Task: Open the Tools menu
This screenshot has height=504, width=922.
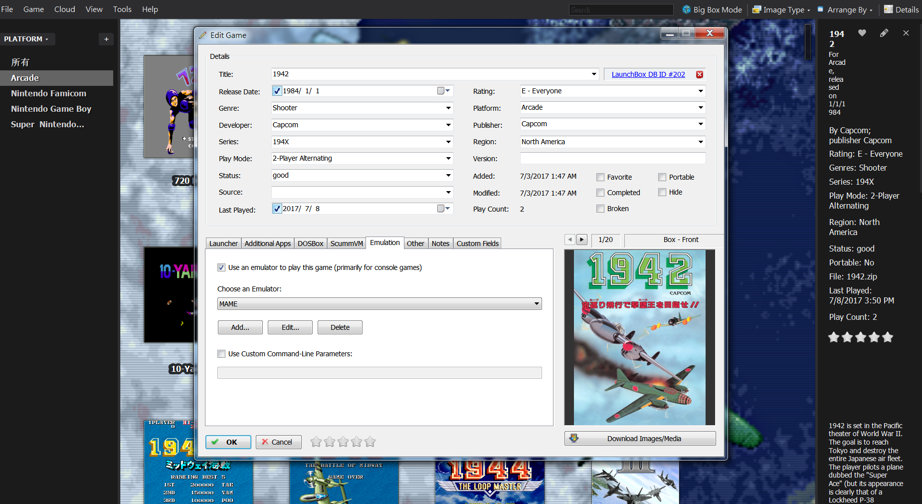Action: click(x=122, y=9)
